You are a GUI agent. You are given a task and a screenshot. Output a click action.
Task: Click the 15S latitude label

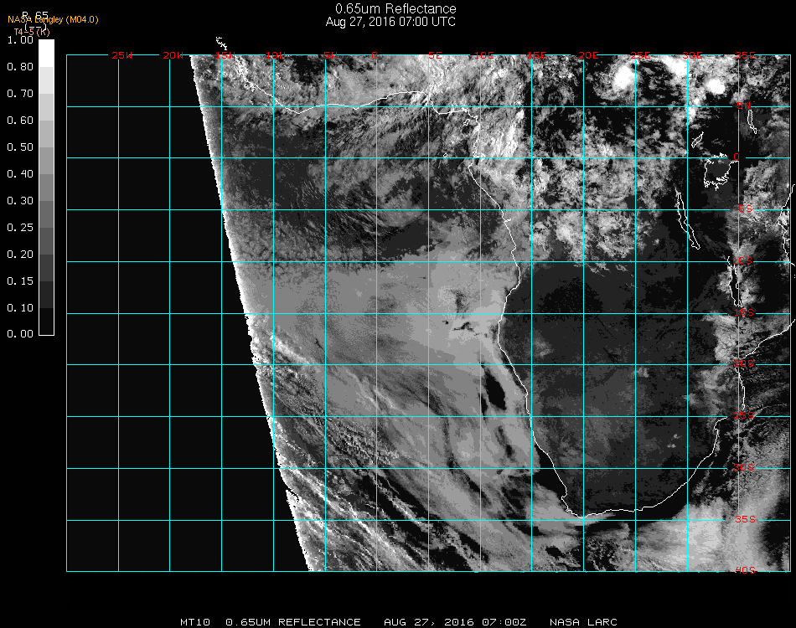tap(744, 312)
